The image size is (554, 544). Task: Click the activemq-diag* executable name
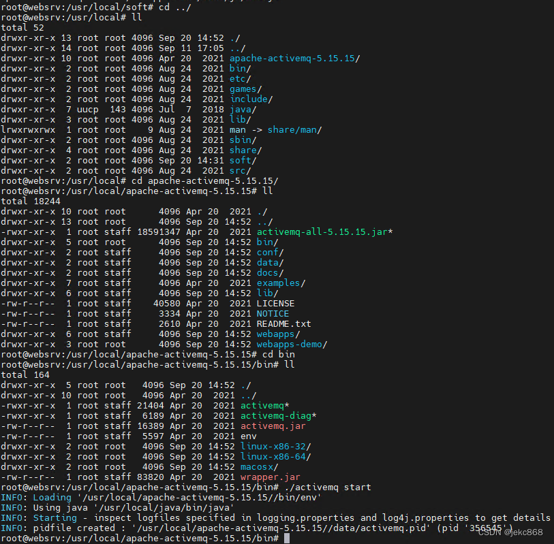278,416
